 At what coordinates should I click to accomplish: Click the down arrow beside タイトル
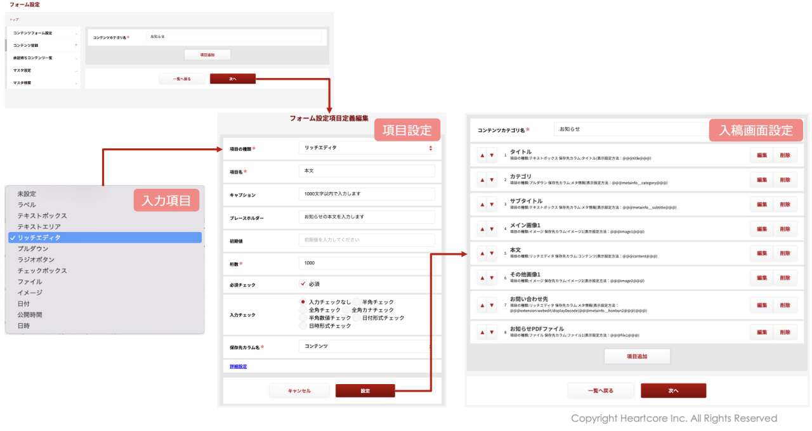pos(491,154)
